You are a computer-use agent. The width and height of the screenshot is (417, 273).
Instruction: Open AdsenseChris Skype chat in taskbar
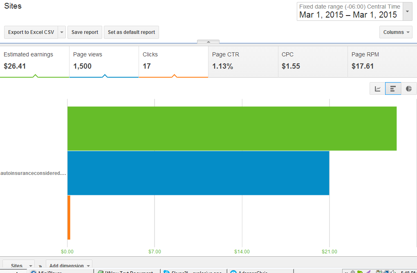pyautogui.click(x=261, y=271)
